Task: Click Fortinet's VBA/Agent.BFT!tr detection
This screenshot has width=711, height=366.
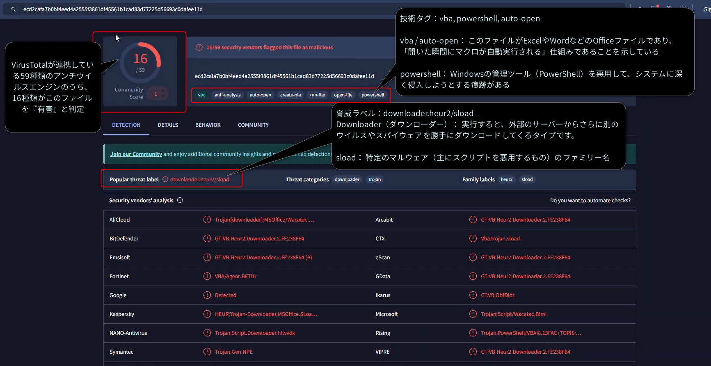Action: coord(235,276)
